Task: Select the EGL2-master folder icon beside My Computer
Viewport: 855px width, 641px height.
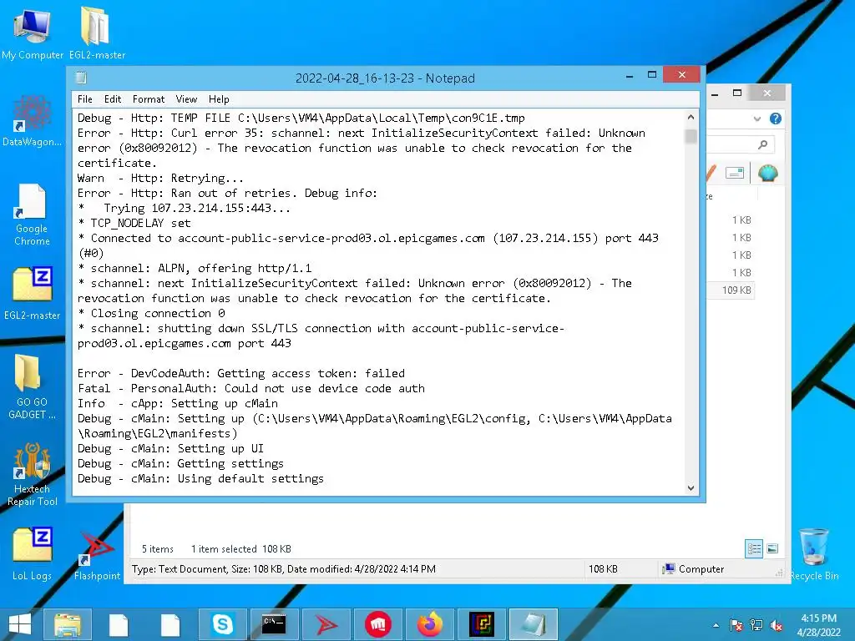Action: [x=97, y=33]
